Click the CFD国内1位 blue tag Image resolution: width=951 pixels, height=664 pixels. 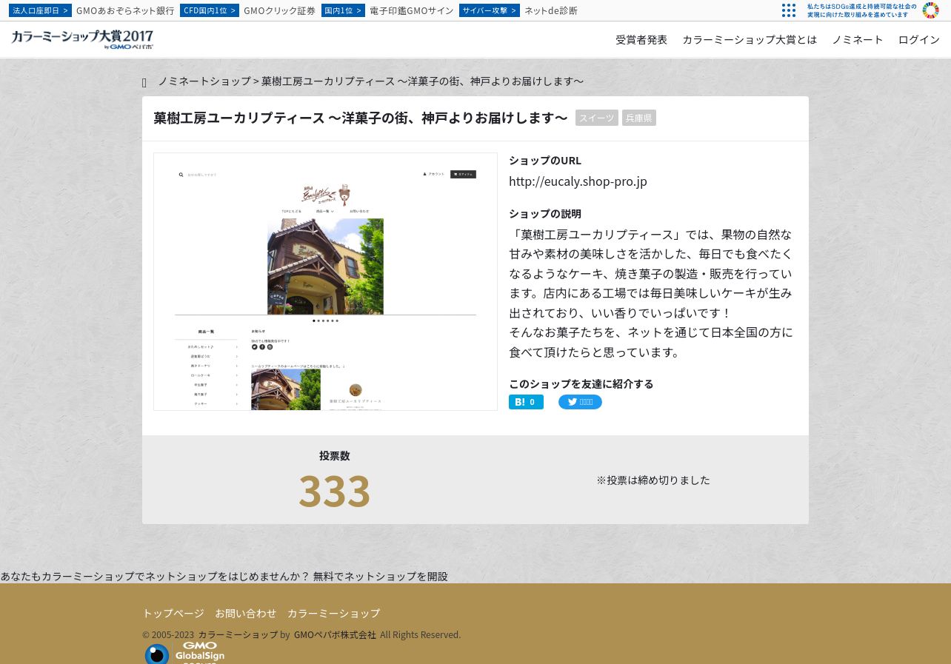pos(210,10)
